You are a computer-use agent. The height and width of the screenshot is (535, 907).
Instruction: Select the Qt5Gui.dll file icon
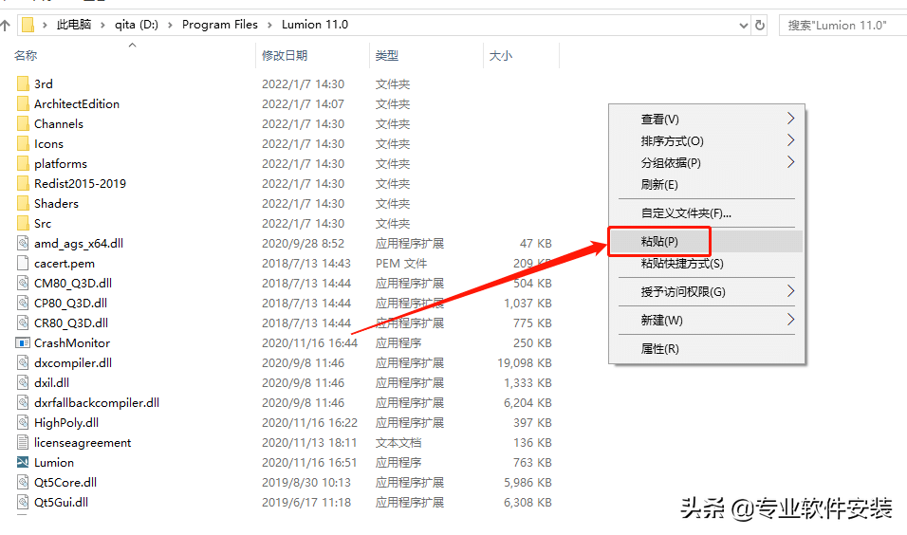(x=23, y=502)
